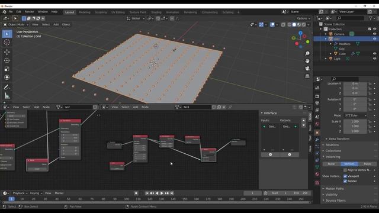This screenshot has height=213, width=379.
Task: Toggle Collection exclude checkbox in outliner
Action: pos(370,29)
